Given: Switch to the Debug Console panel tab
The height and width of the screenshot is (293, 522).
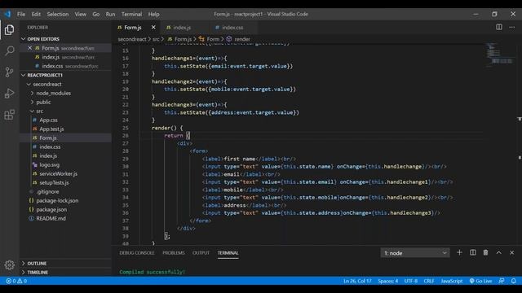Looking at the screenshot, I should click(137, 253).
